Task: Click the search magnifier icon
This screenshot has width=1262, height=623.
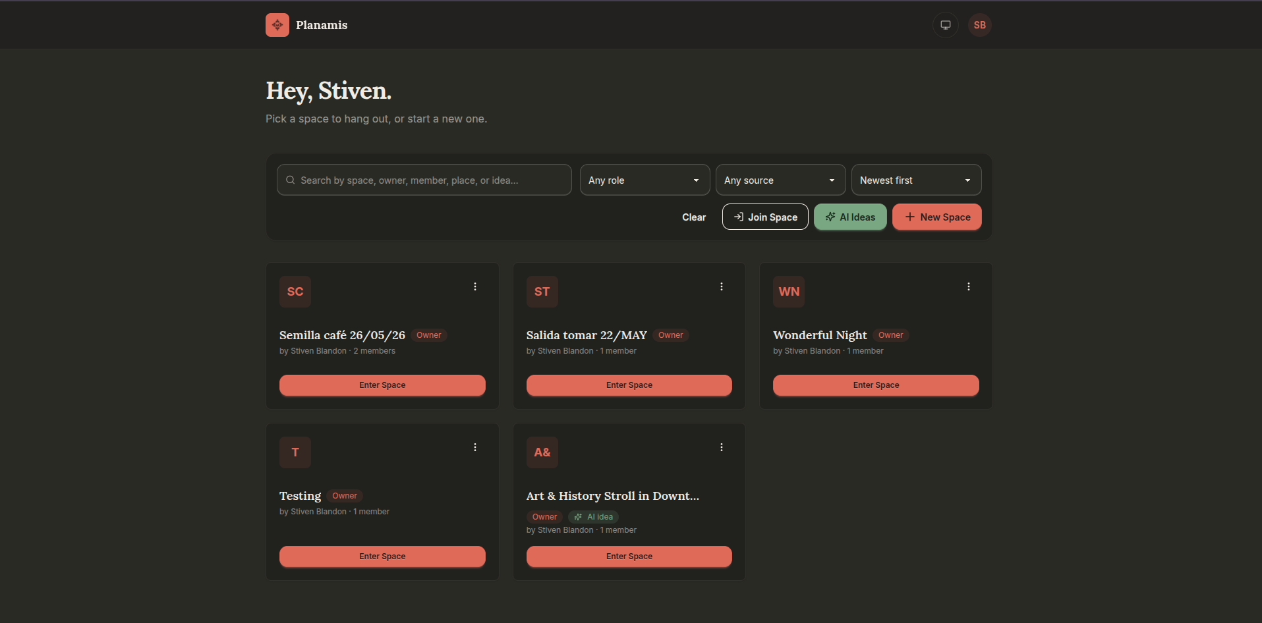Action: click(290, 180)
